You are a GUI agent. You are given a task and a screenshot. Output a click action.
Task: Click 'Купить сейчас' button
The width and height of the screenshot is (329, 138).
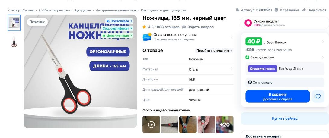(x=285, y=118)
